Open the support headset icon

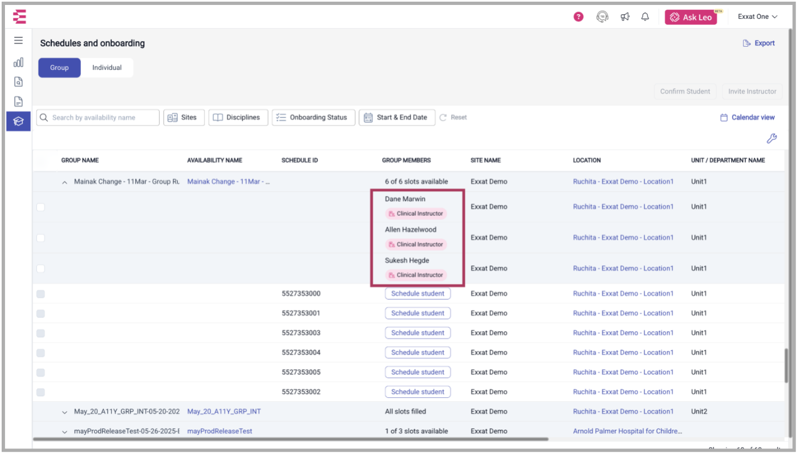click(x=602, y=17)
